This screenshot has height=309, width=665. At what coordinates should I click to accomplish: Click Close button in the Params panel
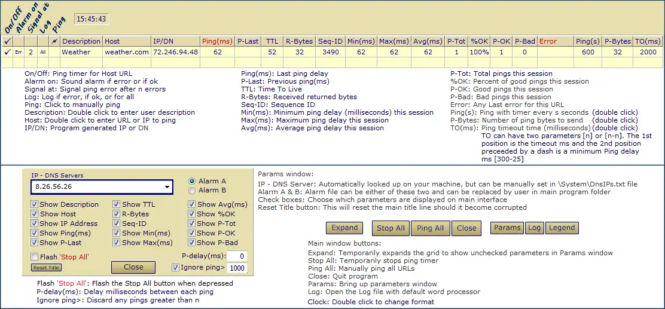point(133,267)
